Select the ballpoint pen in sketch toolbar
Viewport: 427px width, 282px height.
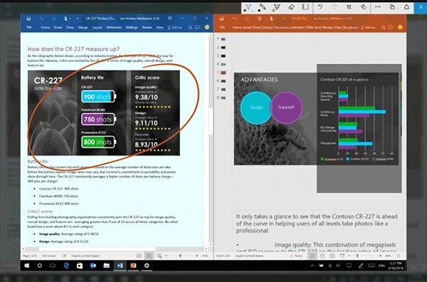pos(248,8)
